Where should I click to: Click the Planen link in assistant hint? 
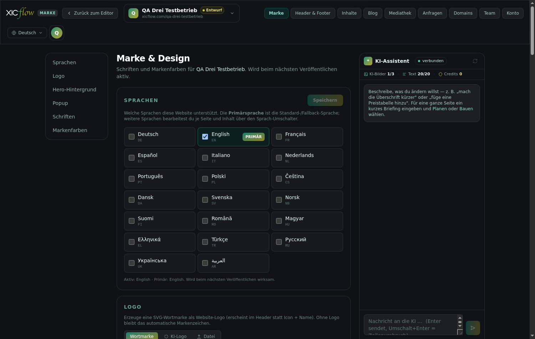[x=440, y=109]
